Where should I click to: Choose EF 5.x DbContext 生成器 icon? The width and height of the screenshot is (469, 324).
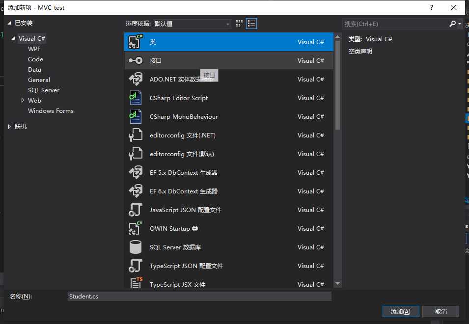click(x=136, y=172)
